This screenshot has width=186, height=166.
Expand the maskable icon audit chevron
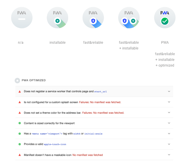click(169, 155)
